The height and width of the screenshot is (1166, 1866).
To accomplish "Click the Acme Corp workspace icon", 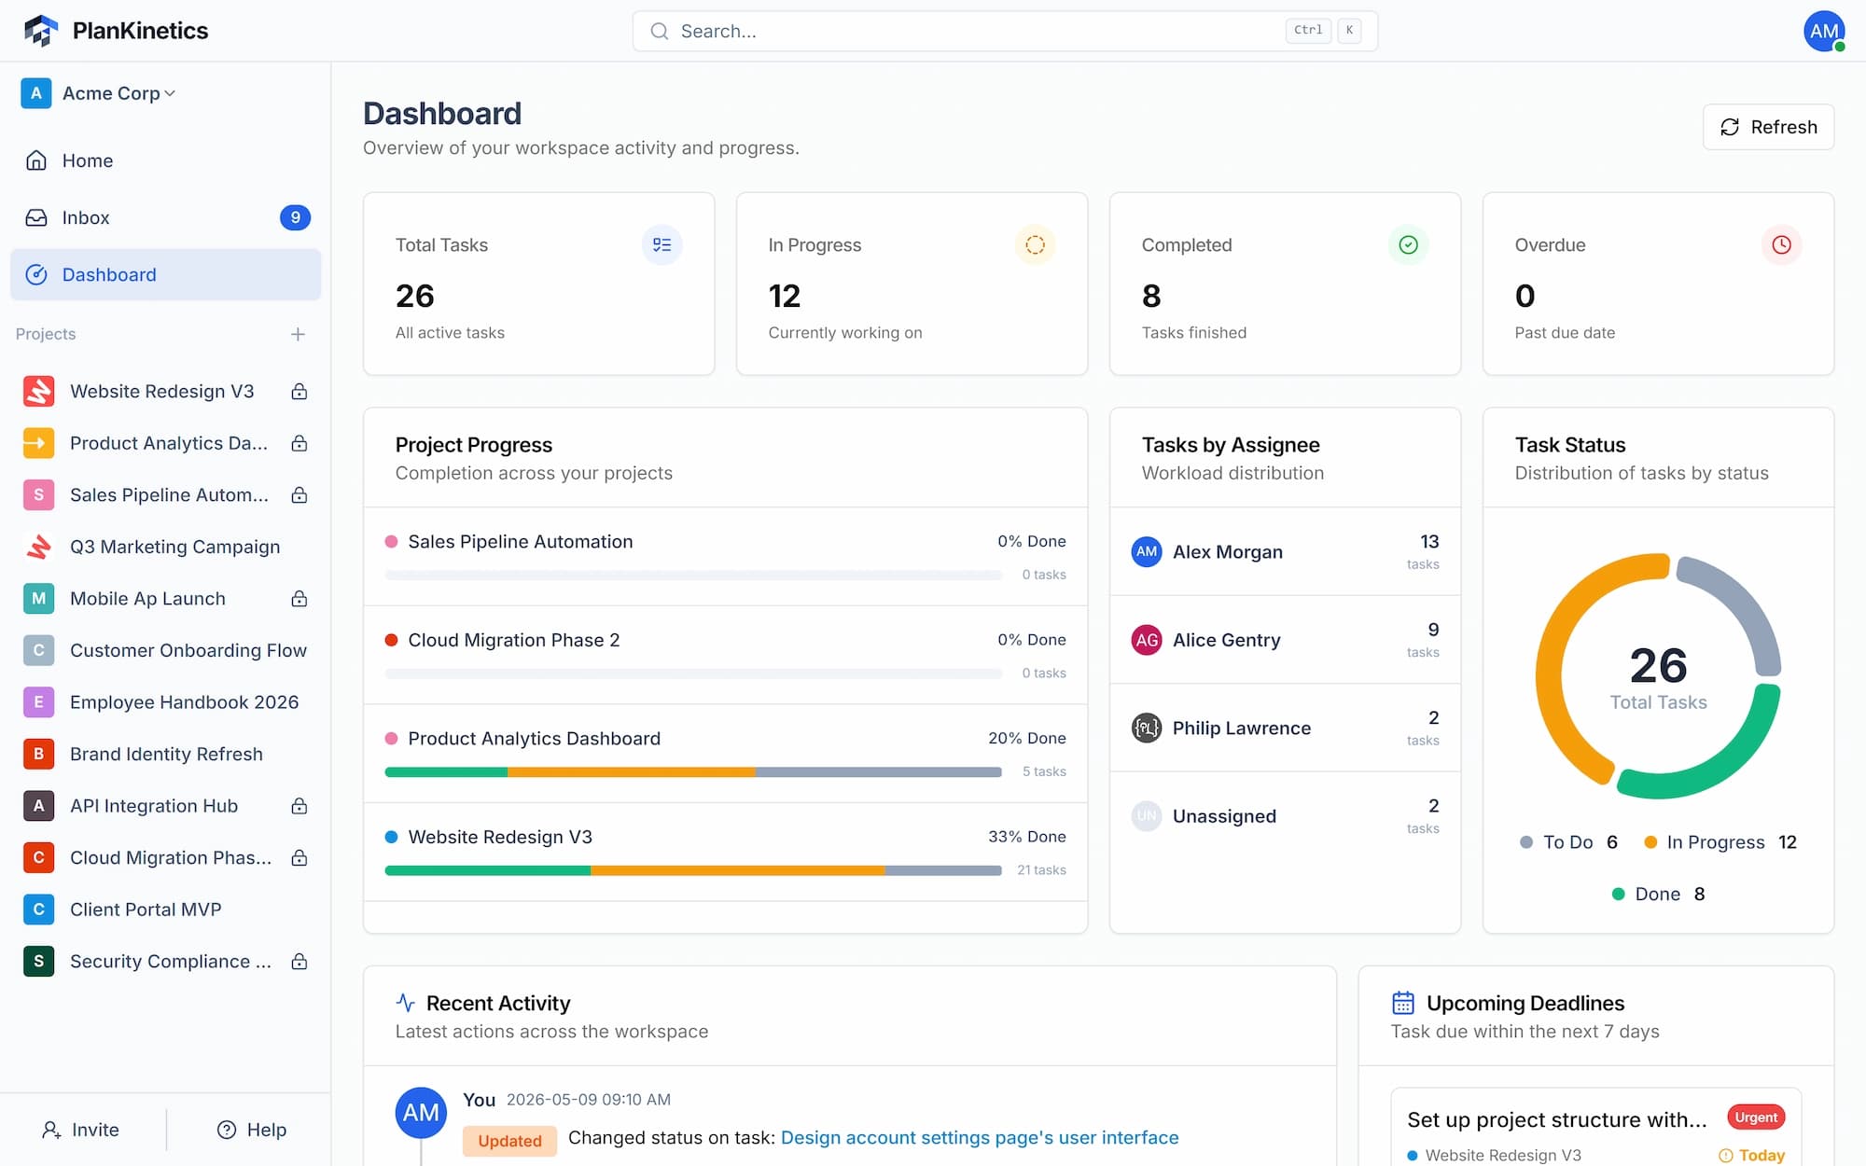I will [35, 93].
